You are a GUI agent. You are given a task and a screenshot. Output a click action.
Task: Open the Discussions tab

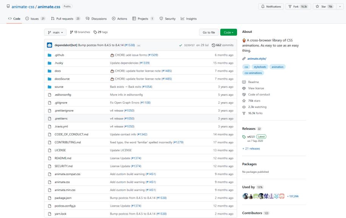(96, 19)
